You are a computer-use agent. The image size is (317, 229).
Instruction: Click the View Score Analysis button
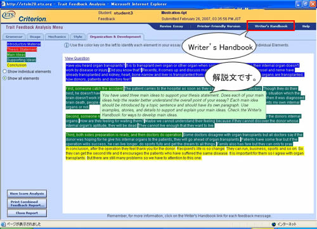tap(27, 194)
